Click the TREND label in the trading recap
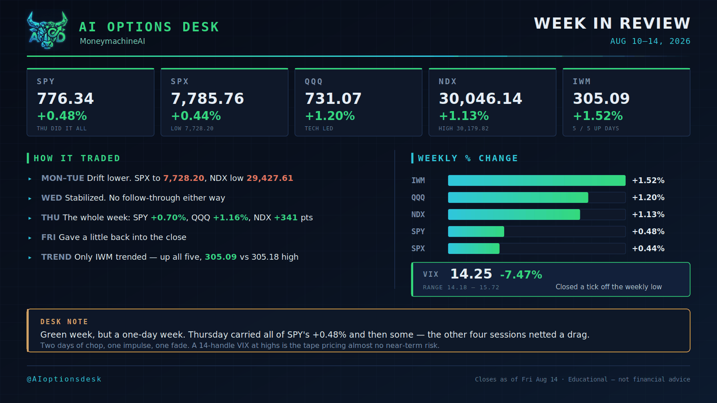 [56, 257]
